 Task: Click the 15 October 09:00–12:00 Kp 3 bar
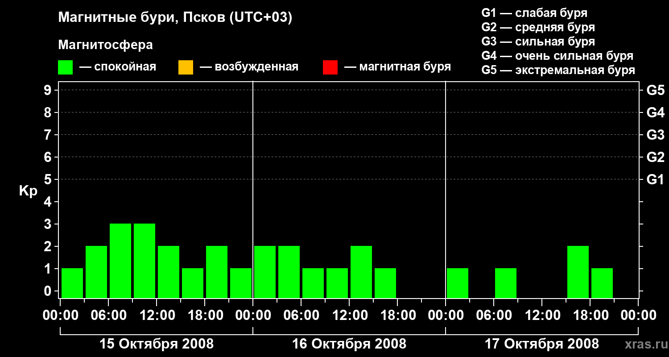(x=145, y=261)
